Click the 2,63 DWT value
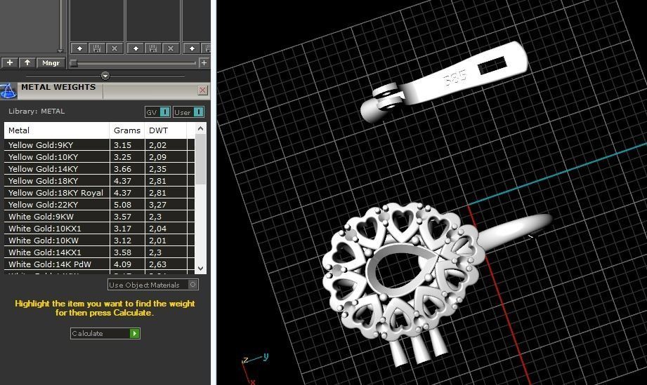647x385 pixels. 157,264
